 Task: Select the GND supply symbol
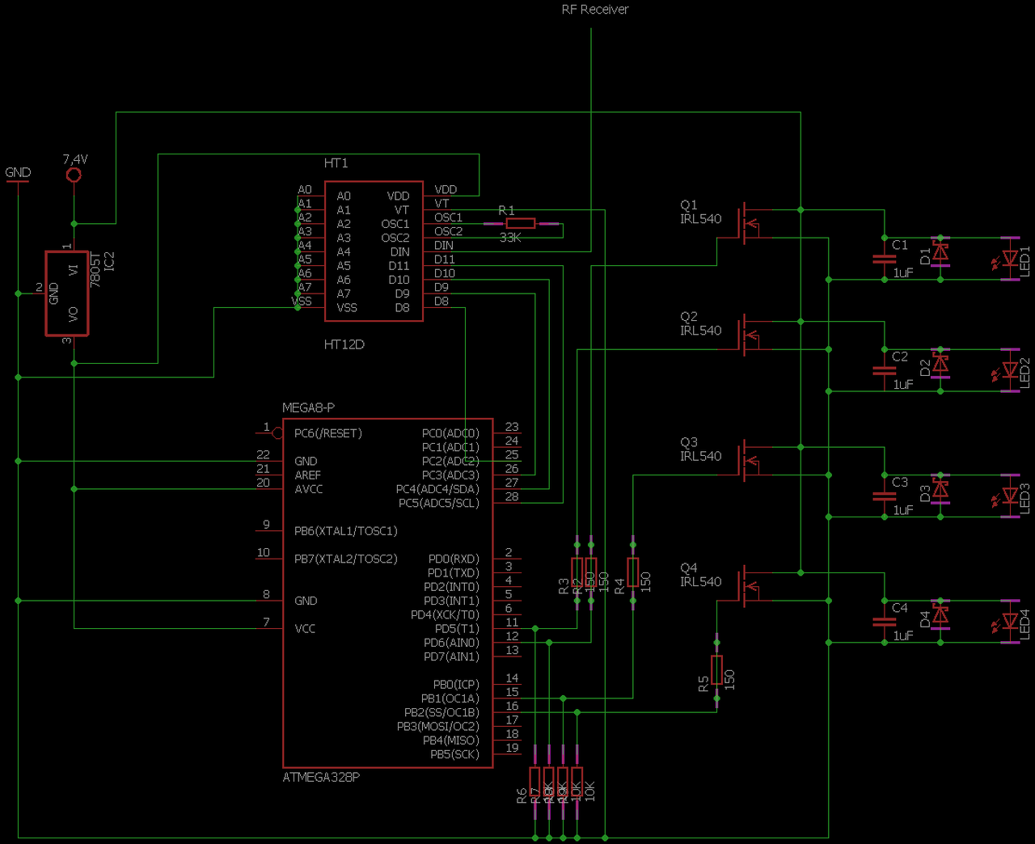point(17,181)
